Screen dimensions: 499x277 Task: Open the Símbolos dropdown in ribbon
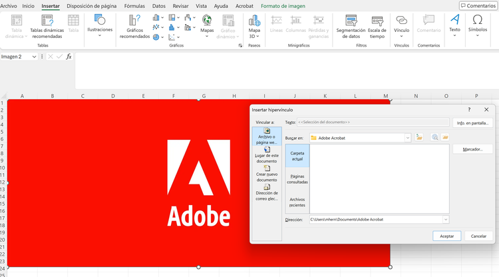click(x=477, y=25)
